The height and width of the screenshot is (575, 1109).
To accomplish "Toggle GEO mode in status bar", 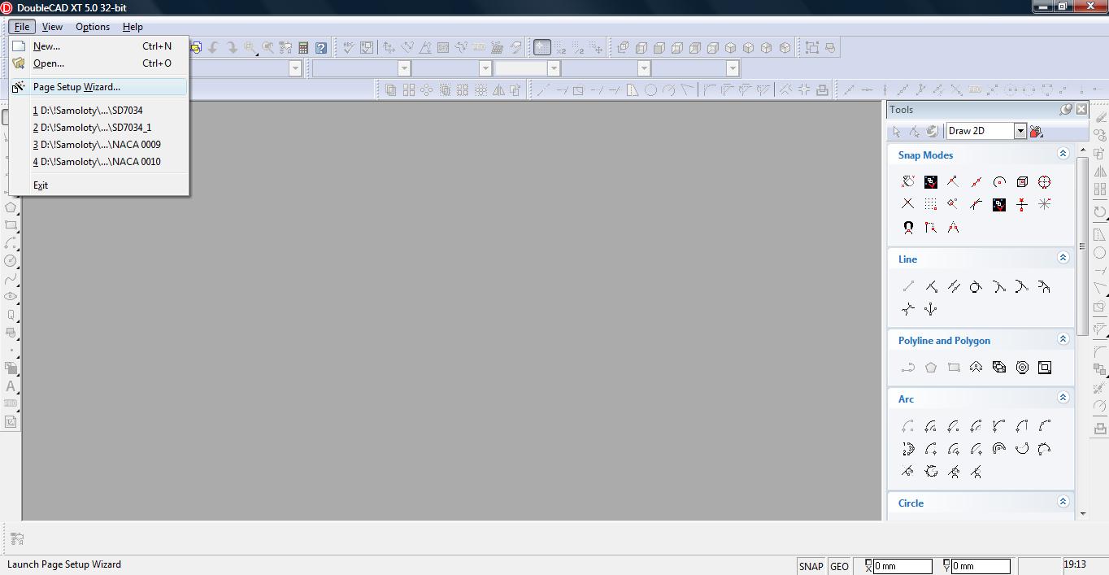I will point(840,566).
